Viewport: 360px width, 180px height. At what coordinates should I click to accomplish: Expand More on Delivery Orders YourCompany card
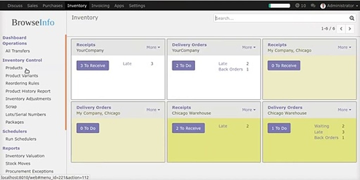tap(249, 47)
